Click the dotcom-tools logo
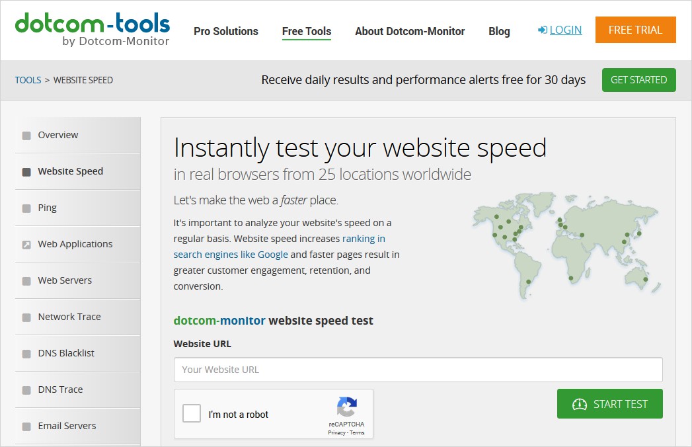692x447 pixels. (92, 30)
